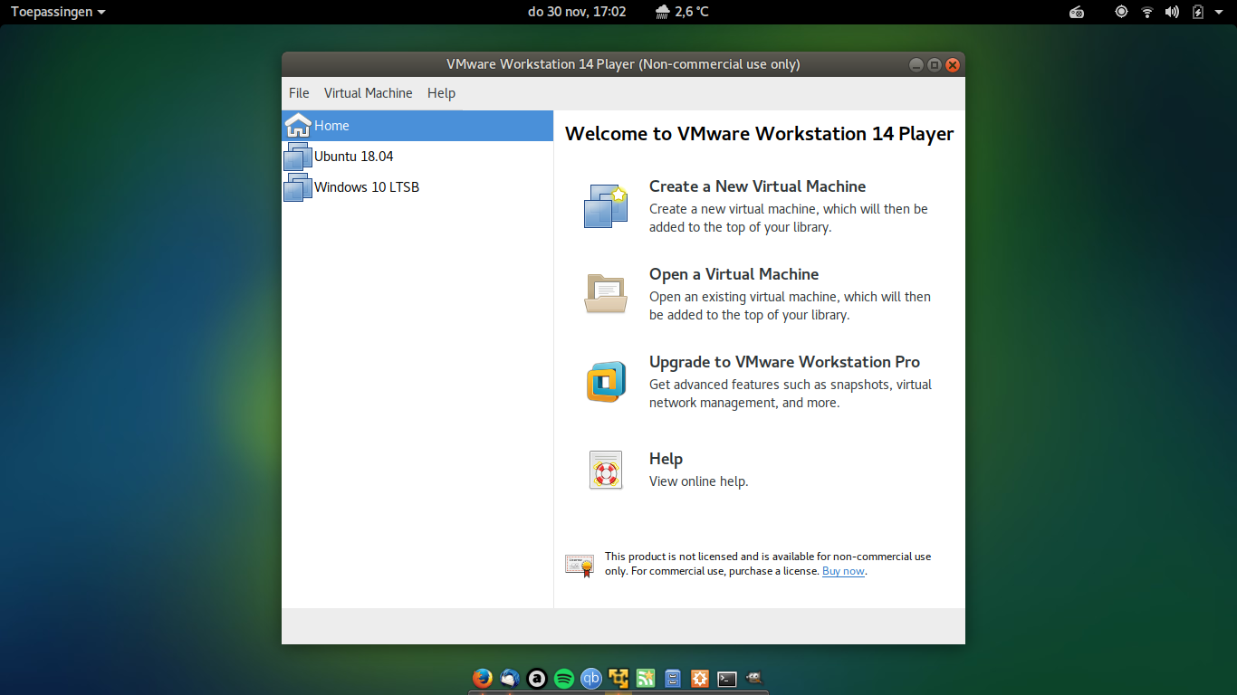Click the black circle "a" dock icon

pyautogui.click(x=537, y=678)
